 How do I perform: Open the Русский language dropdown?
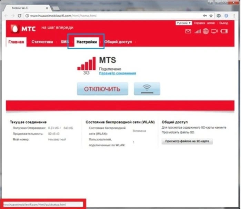183,23
